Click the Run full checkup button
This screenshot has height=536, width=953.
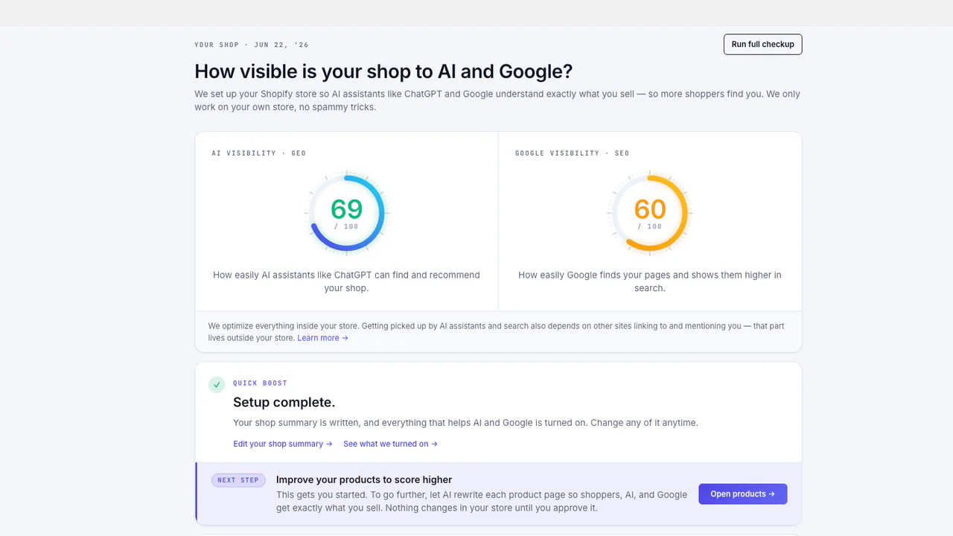762,44
